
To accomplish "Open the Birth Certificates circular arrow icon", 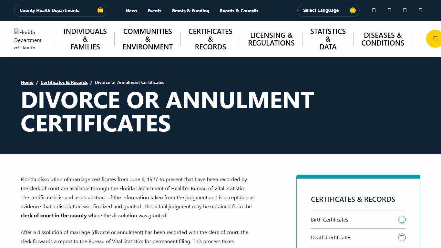I will point(402,220).
